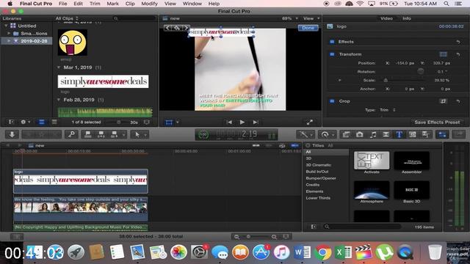Click the Import Media down-arrow button
The image size is (470, 264).
tap(12, 134)
